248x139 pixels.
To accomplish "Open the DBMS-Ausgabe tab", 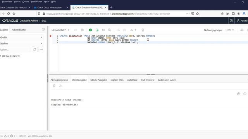I will tap(99, 80).
